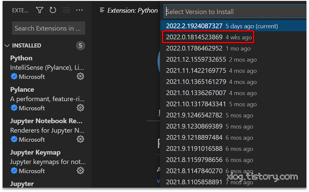Pick version 2021.8.1147840270
The image size is (309, 192).
[x=233, y=171]
